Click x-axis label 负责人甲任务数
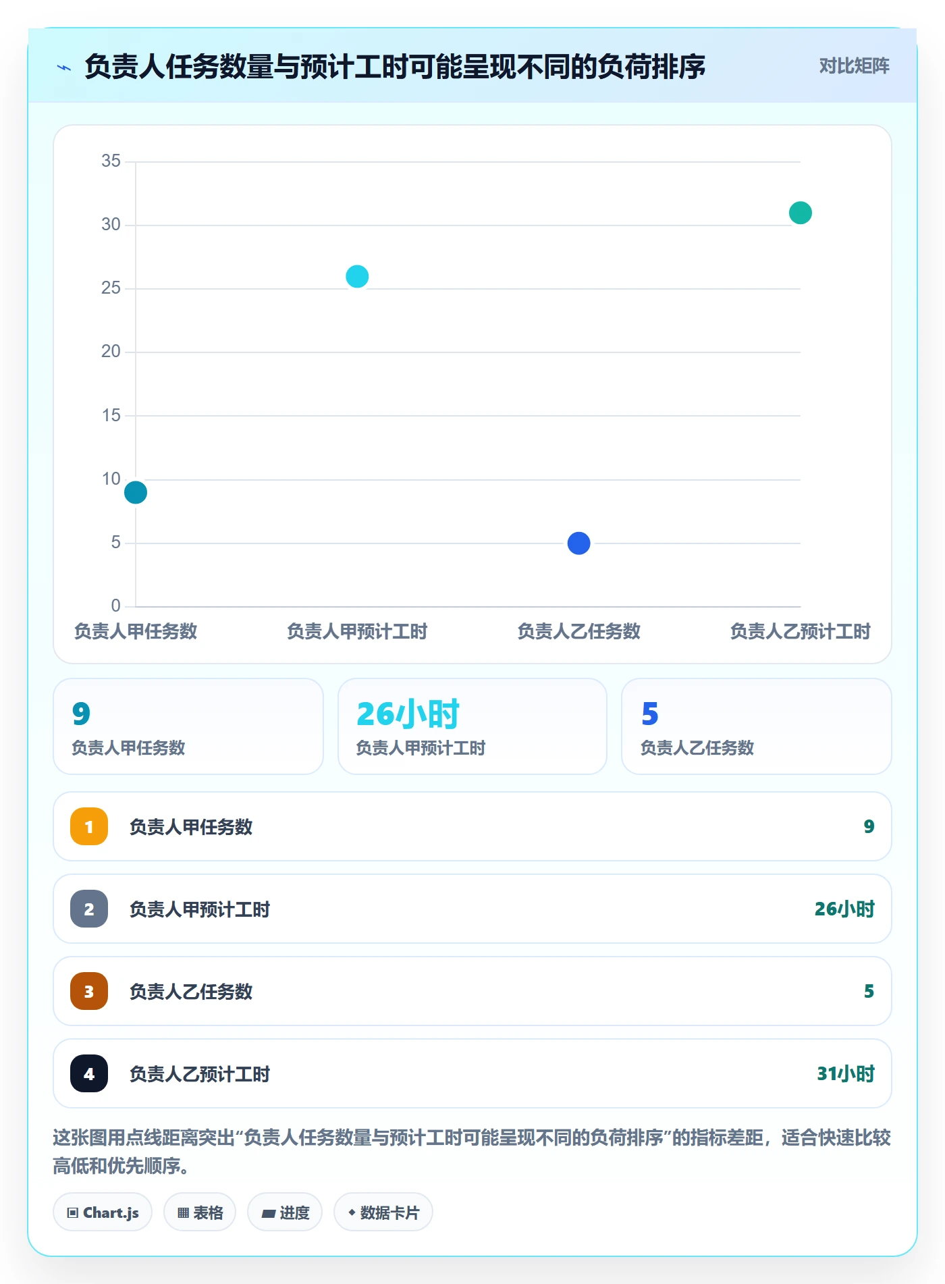The height and width of the screenshot is (1284, 945). 136,631
